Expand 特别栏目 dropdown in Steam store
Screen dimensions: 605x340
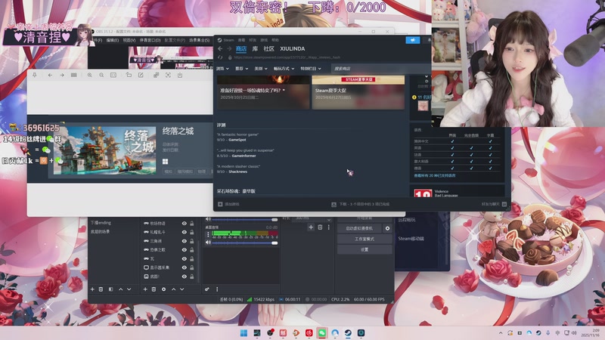pyautogui.click(x=311, y=69)
